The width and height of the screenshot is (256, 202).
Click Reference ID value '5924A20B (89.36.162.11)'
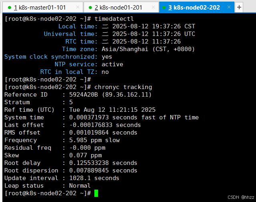tap(110, 95)
